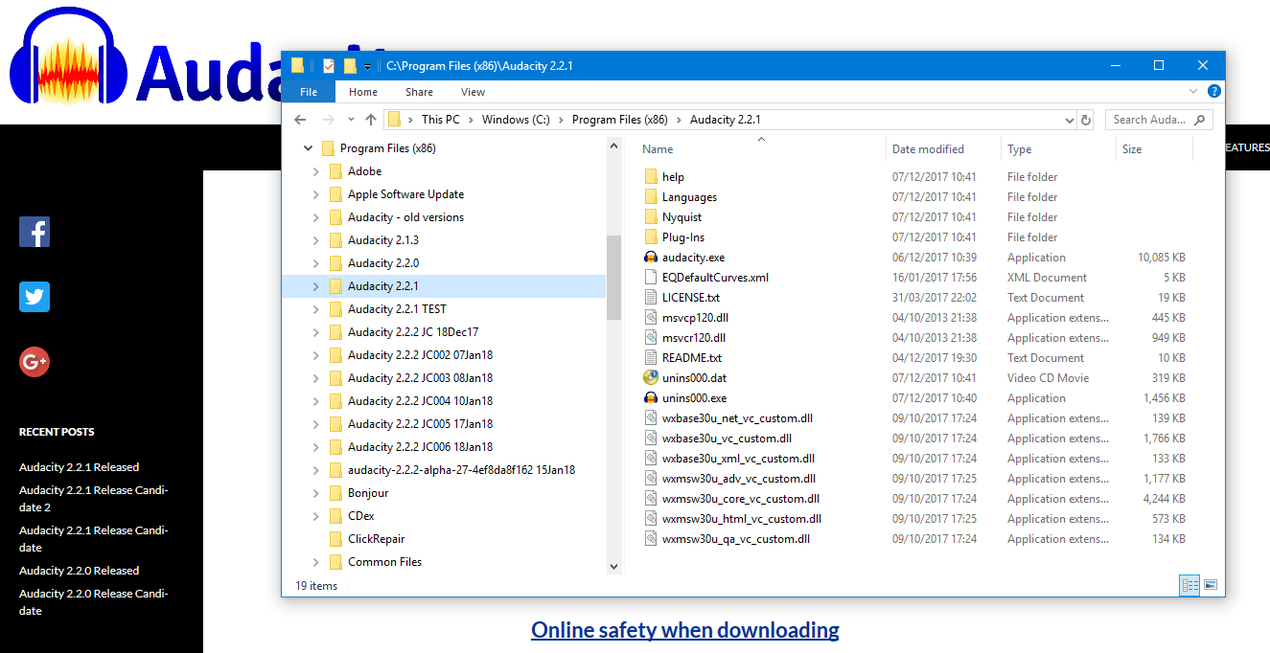Click Program Files (x86) breadcrumb segment

point(619,120)
